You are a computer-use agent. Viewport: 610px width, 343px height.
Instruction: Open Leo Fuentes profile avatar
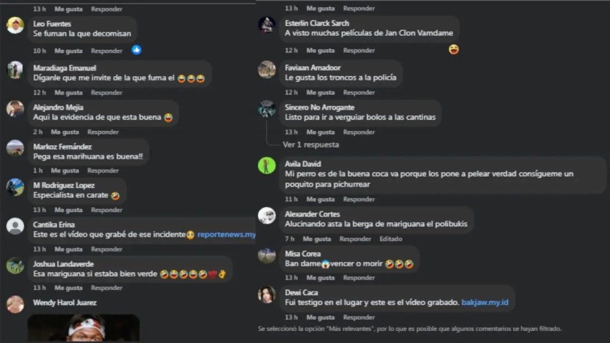[15, 26]
